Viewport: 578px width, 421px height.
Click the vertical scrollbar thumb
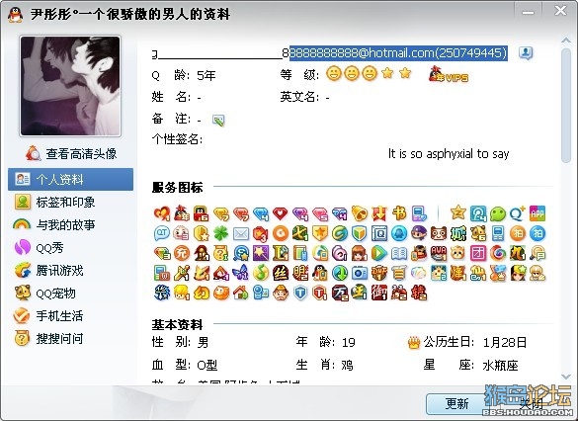click(566, 105)
